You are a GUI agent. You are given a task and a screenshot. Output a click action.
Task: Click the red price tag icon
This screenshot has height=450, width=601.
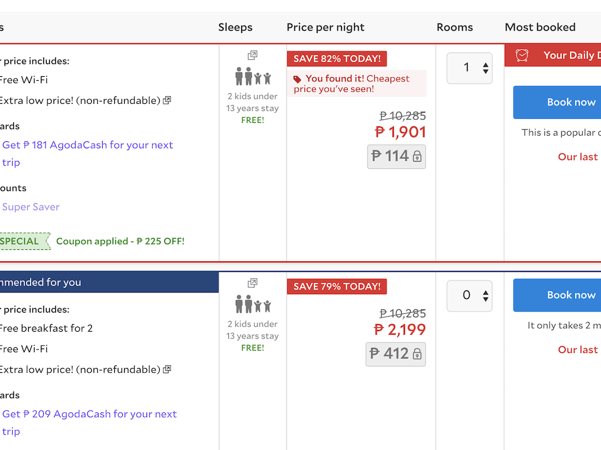297,79
